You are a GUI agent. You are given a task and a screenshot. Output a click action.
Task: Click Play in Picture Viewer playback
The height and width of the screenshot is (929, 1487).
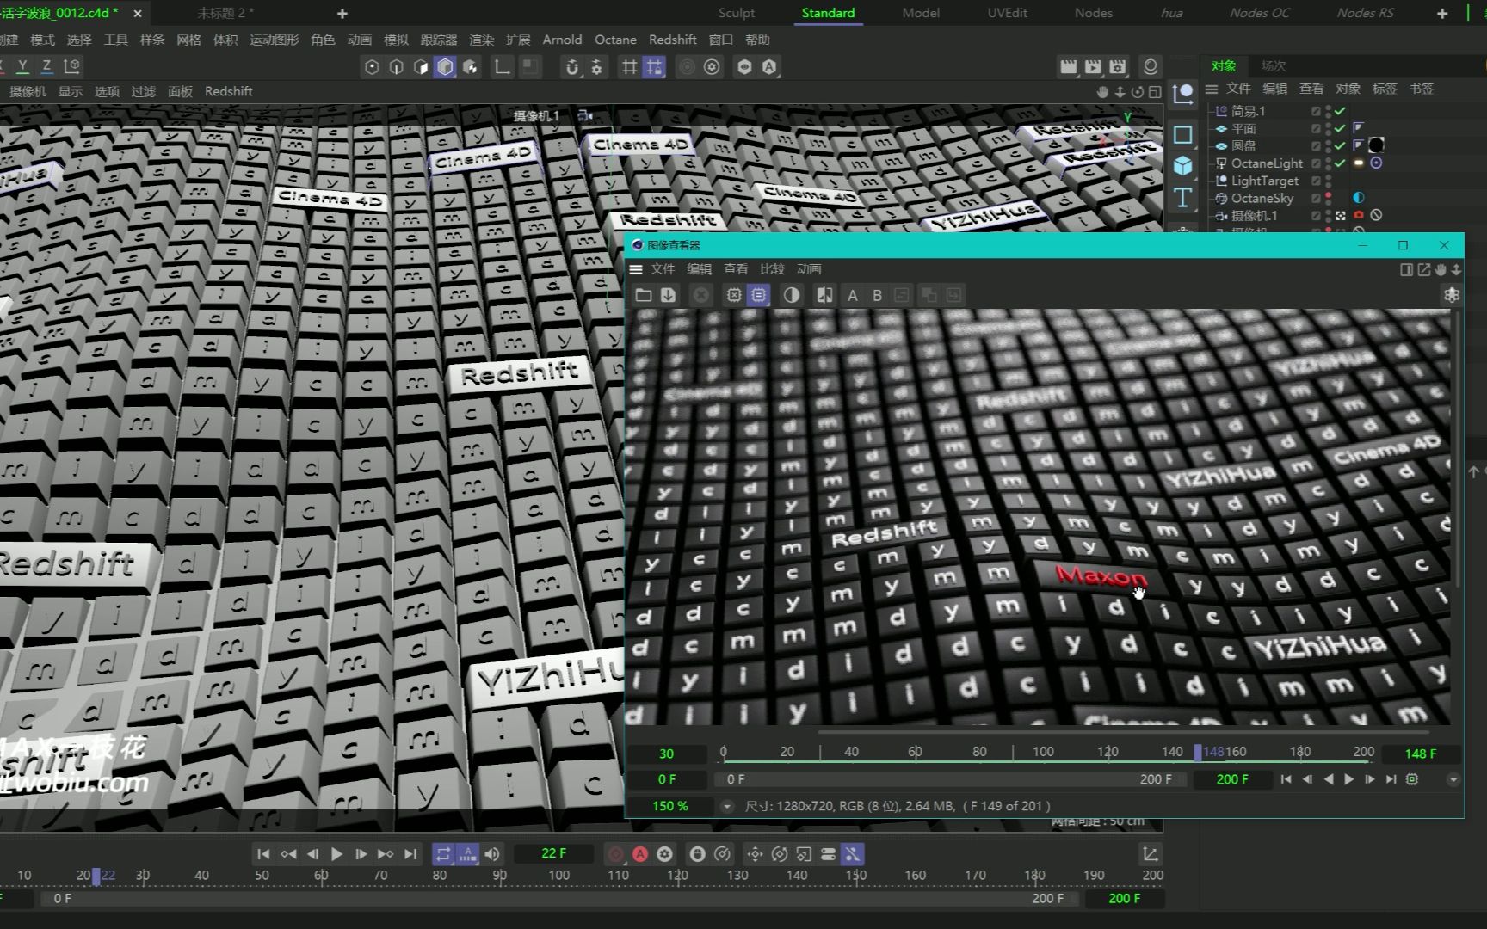[1348, 779]
